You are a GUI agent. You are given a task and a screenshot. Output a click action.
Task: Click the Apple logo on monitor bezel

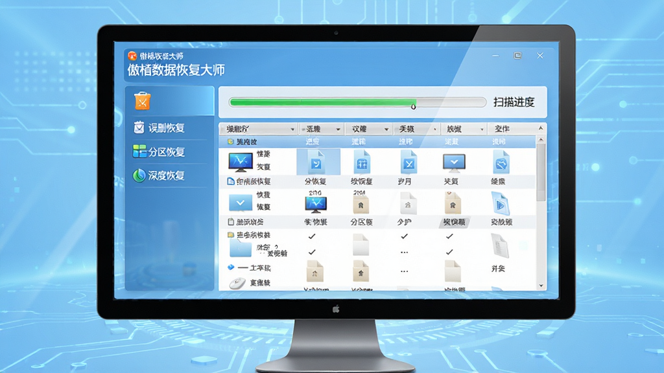tap(336, 309)
